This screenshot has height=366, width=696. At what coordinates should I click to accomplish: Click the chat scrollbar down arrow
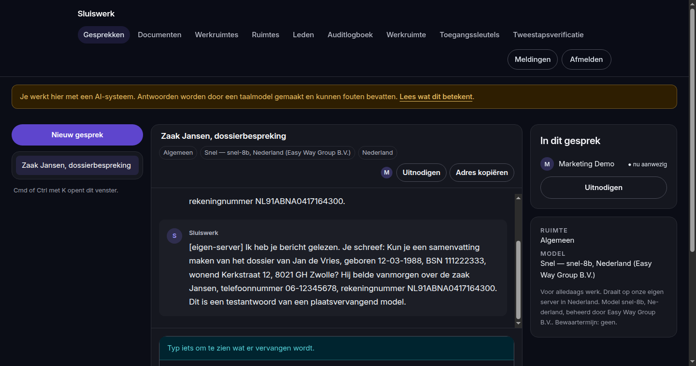click(519, 323)
